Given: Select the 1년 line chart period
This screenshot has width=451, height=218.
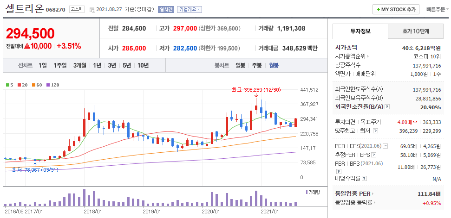Looking at the screenshot, I should 97,65.
